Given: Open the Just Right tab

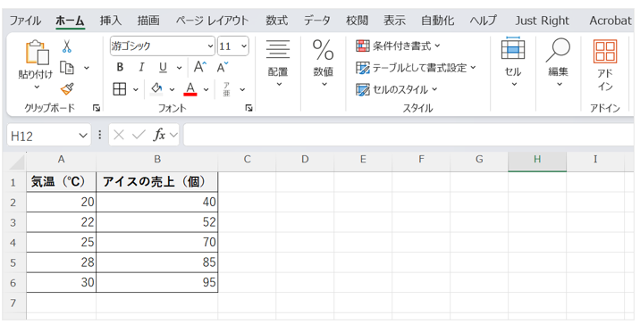Looking at the screenshot, I should tap(542, 21).
